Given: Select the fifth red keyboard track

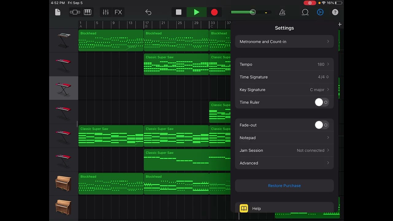Looking at the screenshot, I should pyautogui.click(x=64, y=136).
